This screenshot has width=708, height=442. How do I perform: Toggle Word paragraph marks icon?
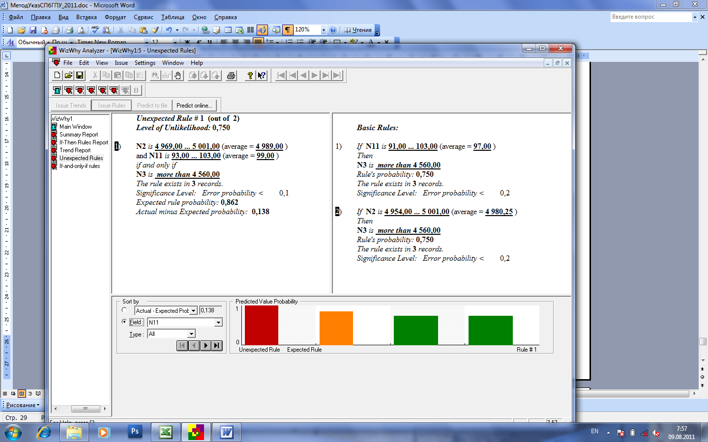[288, 30]
